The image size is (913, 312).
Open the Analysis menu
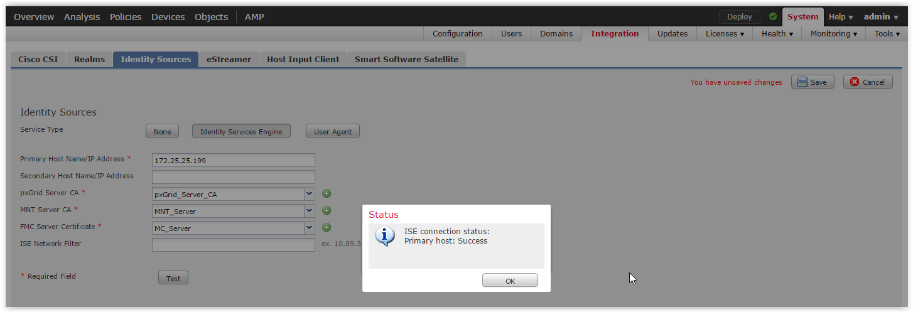82,17
